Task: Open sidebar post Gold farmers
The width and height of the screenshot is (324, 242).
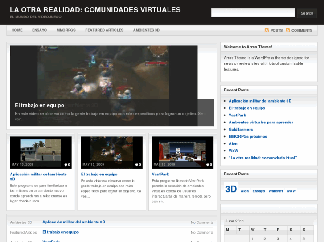Action: (241, 129)
